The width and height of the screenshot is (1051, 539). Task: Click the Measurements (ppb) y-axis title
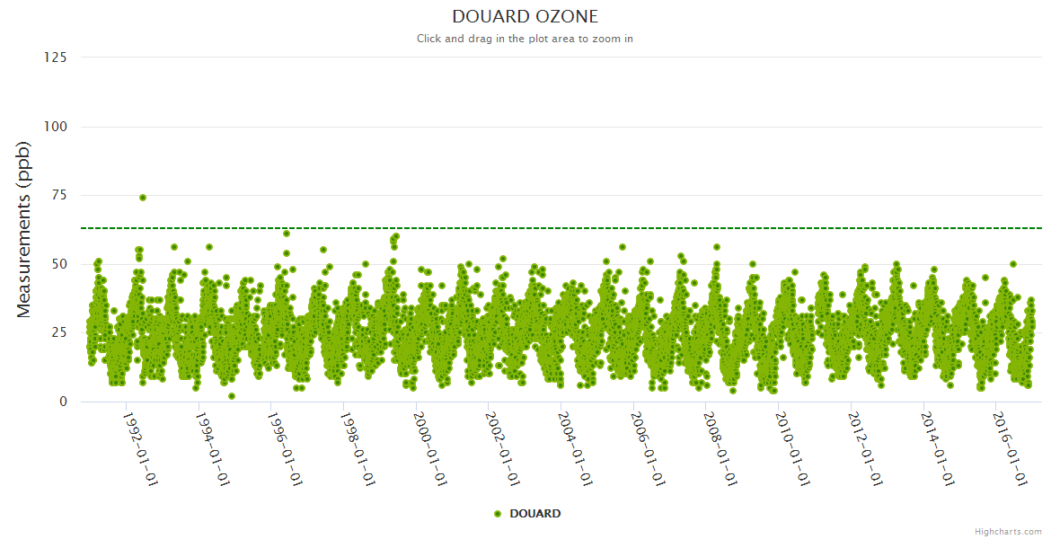(x=24, y=229)
